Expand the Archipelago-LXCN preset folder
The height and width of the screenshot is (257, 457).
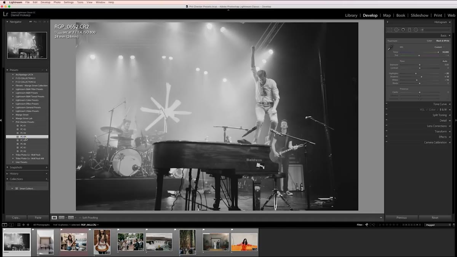13,75
